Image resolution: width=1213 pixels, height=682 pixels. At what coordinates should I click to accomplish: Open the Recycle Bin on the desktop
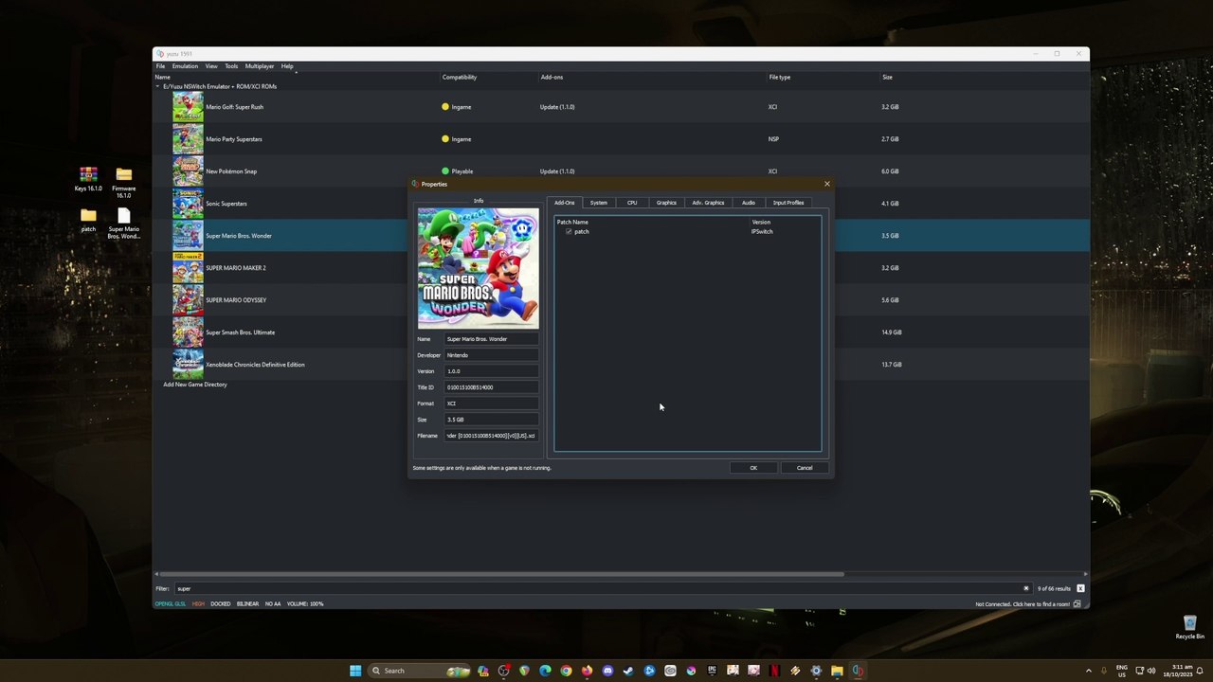1189,627
